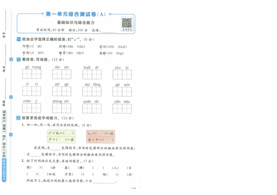Click the writing grid under kuài dì

pyautogui.click(x=92, y=74)
